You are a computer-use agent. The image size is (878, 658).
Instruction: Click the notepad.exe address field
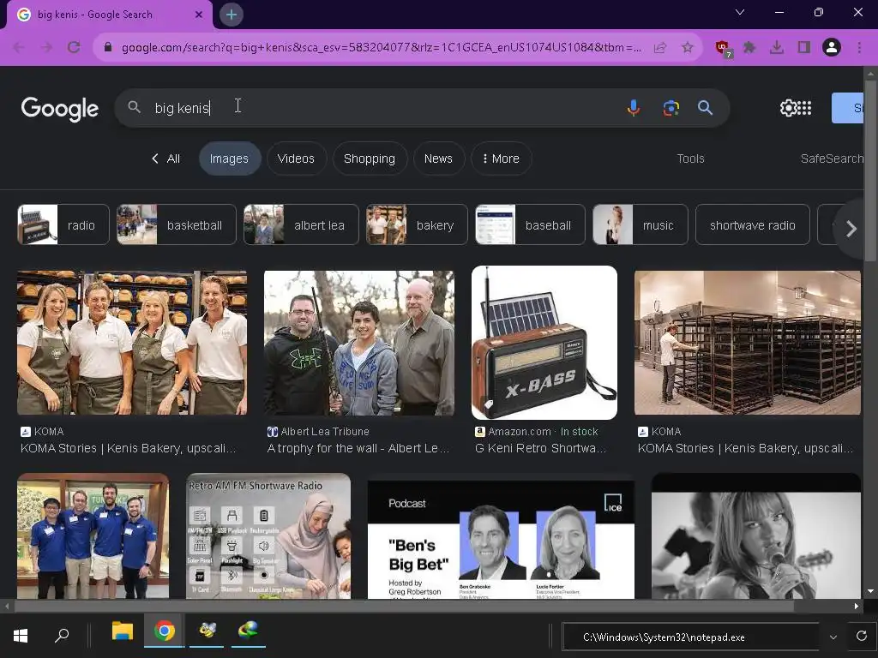tap(690, 637)
